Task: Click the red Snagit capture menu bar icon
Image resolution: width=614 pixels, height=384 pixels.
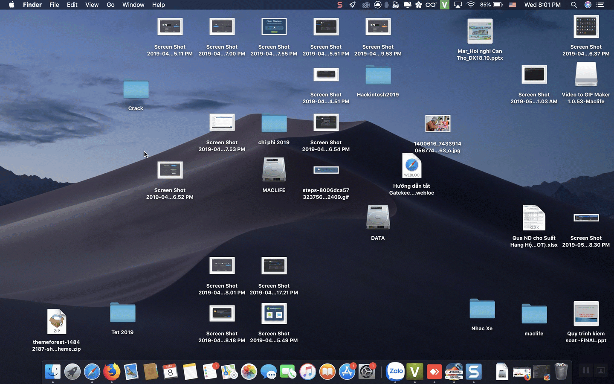Action: pyautogui.click(x=340, y=5)
